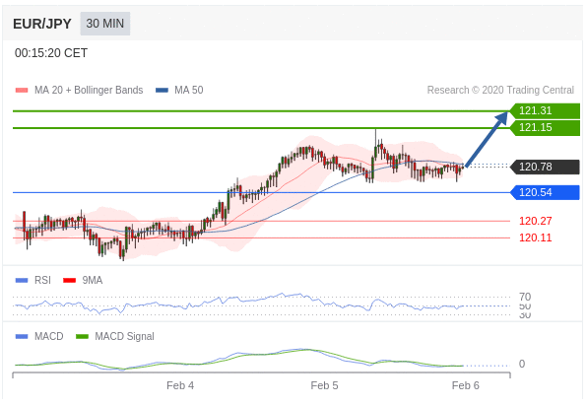Click the Feb 5 date axis label
This screenshot has width=587, height=406.
pos(324,385)
